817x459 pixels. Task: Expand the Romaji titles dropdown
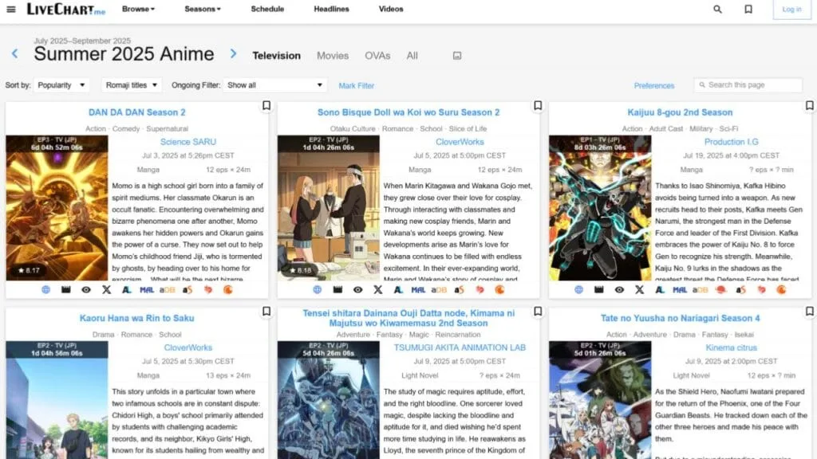(132, 85)
